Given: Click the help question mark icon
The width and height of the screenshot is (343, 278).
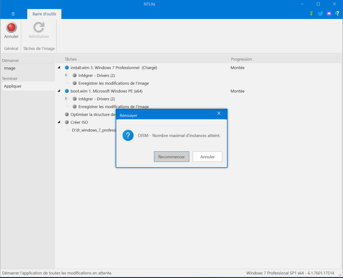Looking at the screenshot, I should 337,14.
